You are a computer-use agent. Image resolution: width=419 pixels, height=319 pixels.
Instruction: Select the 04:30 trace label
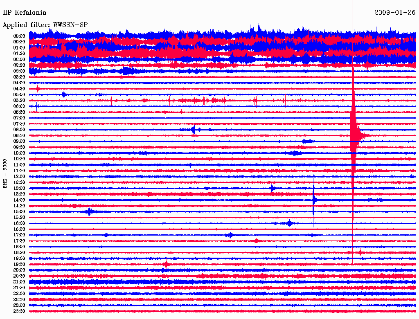(x=19, y=89)
